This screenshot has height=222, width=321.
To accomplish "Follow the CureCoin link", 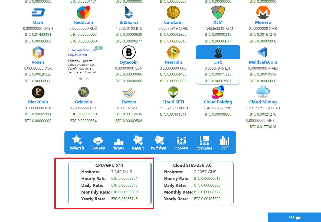I will 173,22.
